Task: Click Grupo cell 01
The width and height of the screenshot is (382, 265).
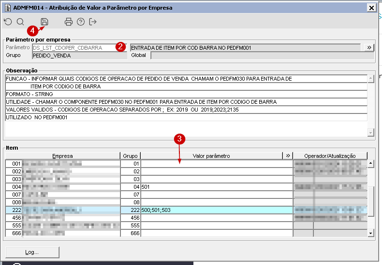Action: tap(131, 164)
